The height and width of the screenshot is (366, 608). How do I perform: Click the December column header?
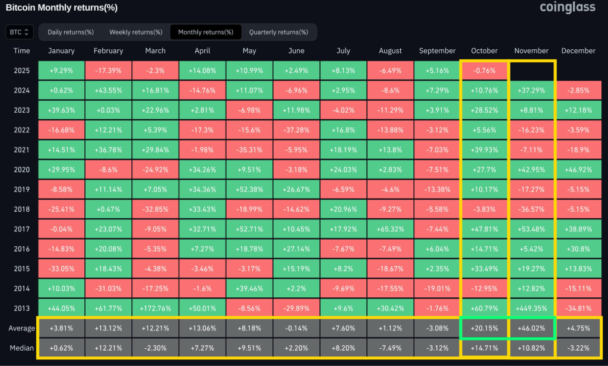click(578, 51)
